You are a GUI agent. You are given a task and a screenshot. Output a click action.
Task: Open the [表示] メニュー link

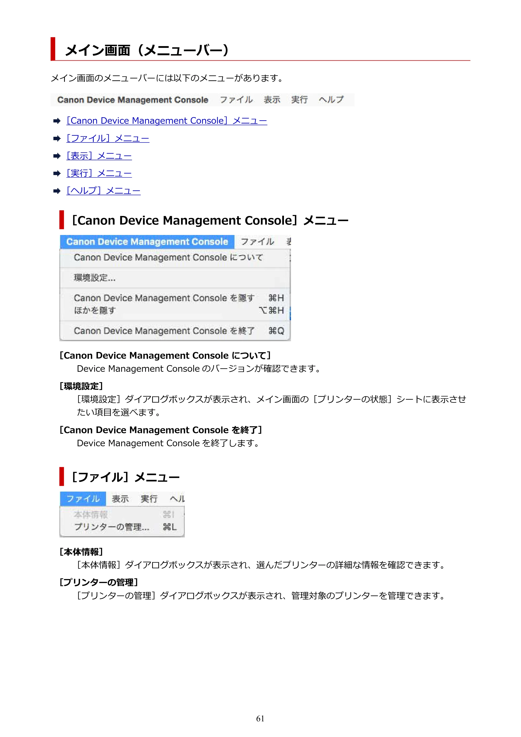(x=99, y=156)
